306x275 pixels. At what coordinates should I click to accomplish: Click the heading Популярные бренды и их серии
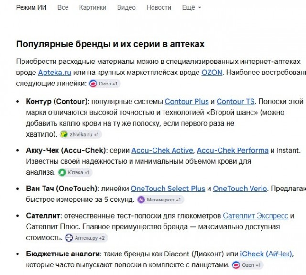110,44
